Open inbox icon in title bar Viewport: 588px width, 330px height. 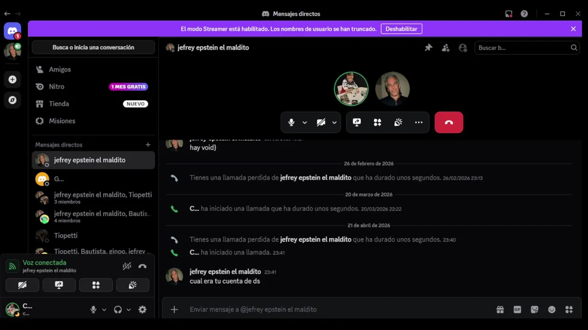point(509,14)
